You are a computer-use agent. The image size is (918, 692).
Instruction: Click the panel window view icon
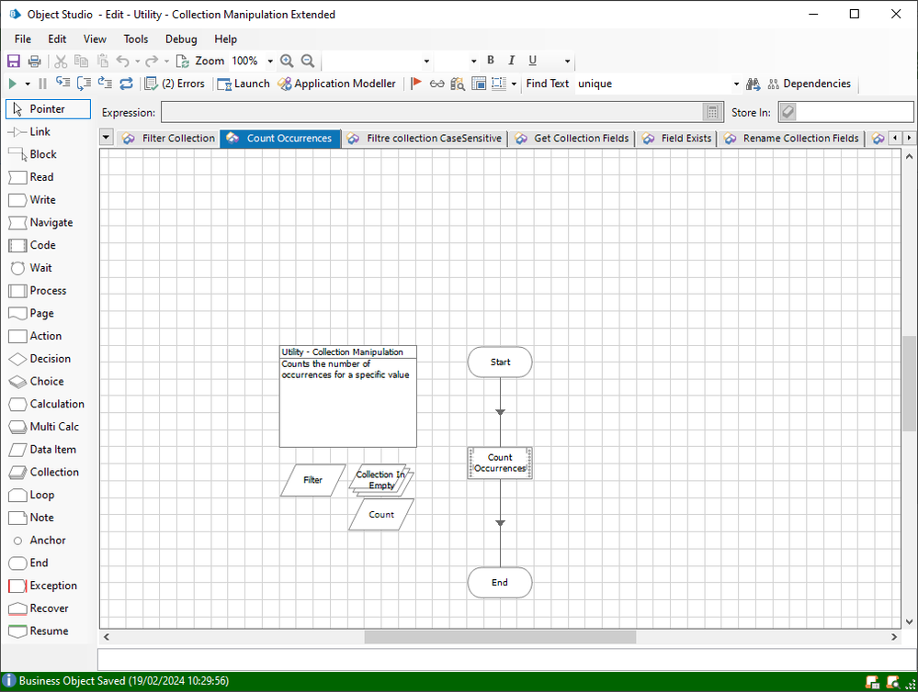pyautogui.click(x=479, y=84)
